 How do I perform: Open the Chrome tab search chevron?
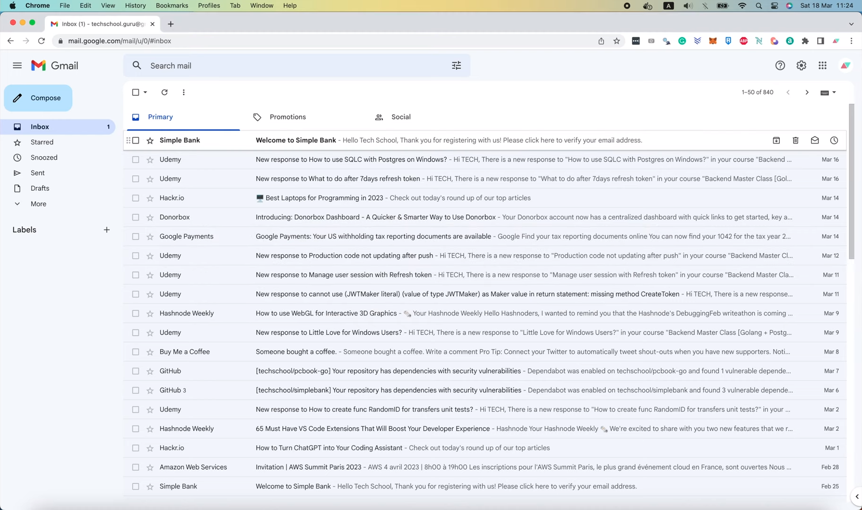tap(851, 24)
